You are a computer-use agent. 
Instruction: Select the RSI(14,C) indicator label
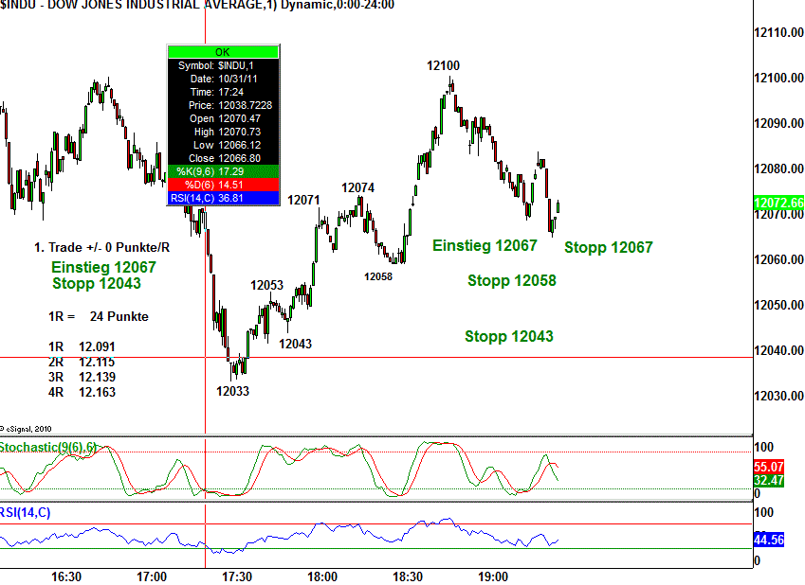[x=27, y=513]
